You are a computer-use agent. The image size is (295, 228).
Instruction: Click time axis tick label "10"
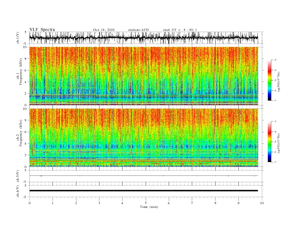coord(262,203)
